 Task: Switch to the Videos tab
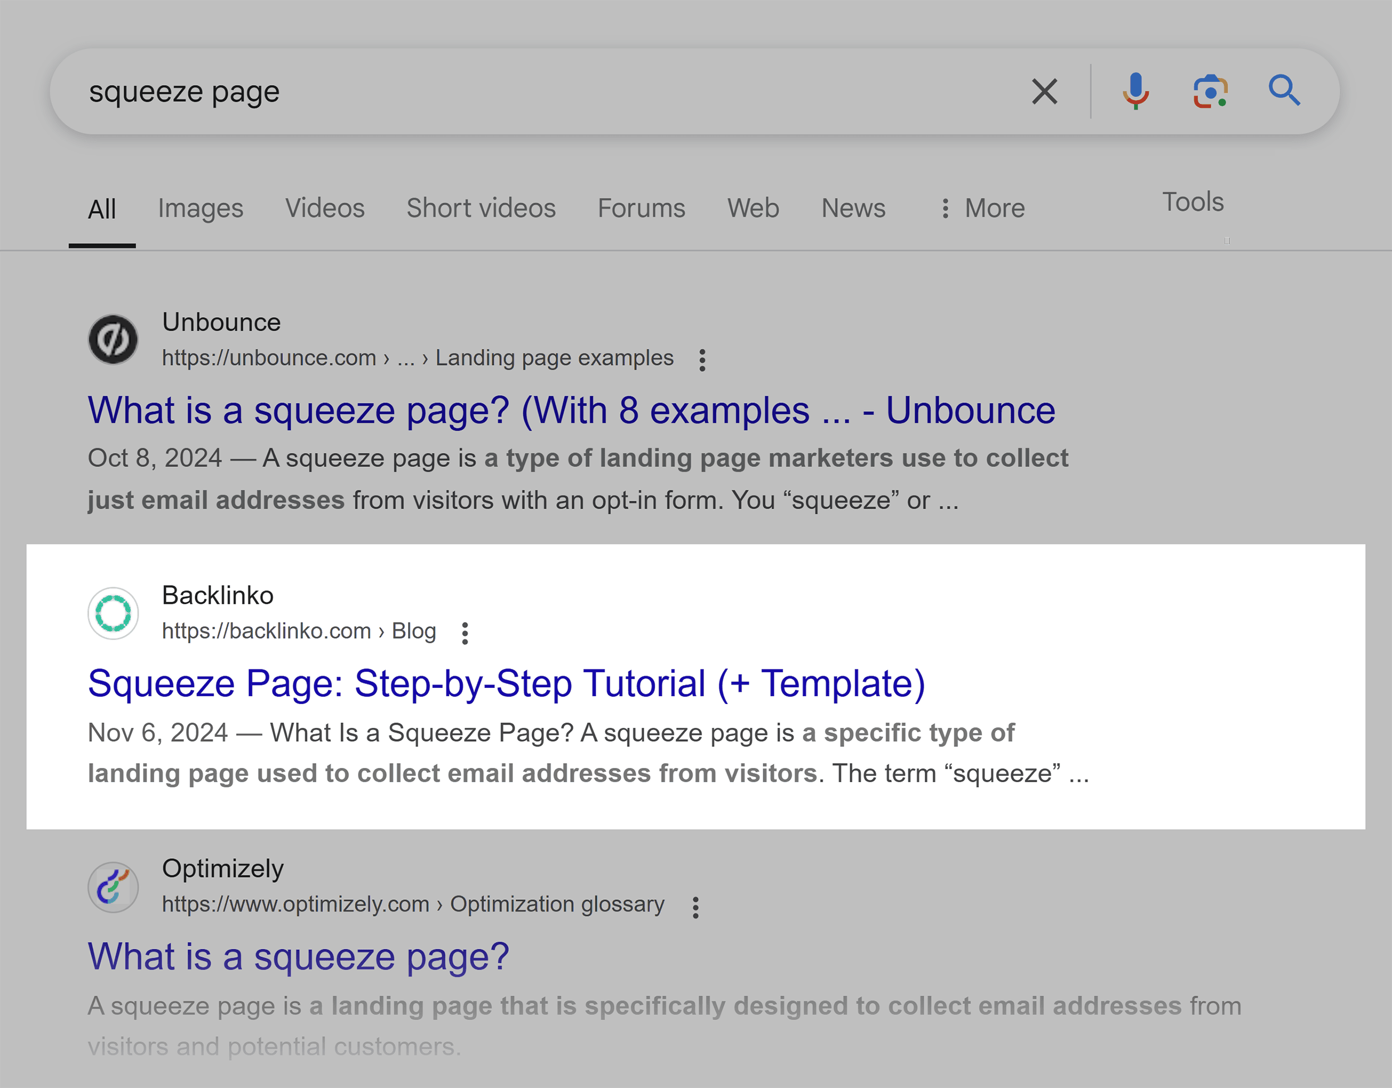(325, 208)
